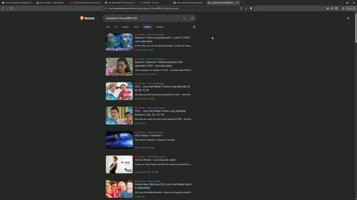Click thumbnail of Les tutos de Leslie video
This screenshot has width=357, height=200.
pyautogui.click(x=119, y=164)
